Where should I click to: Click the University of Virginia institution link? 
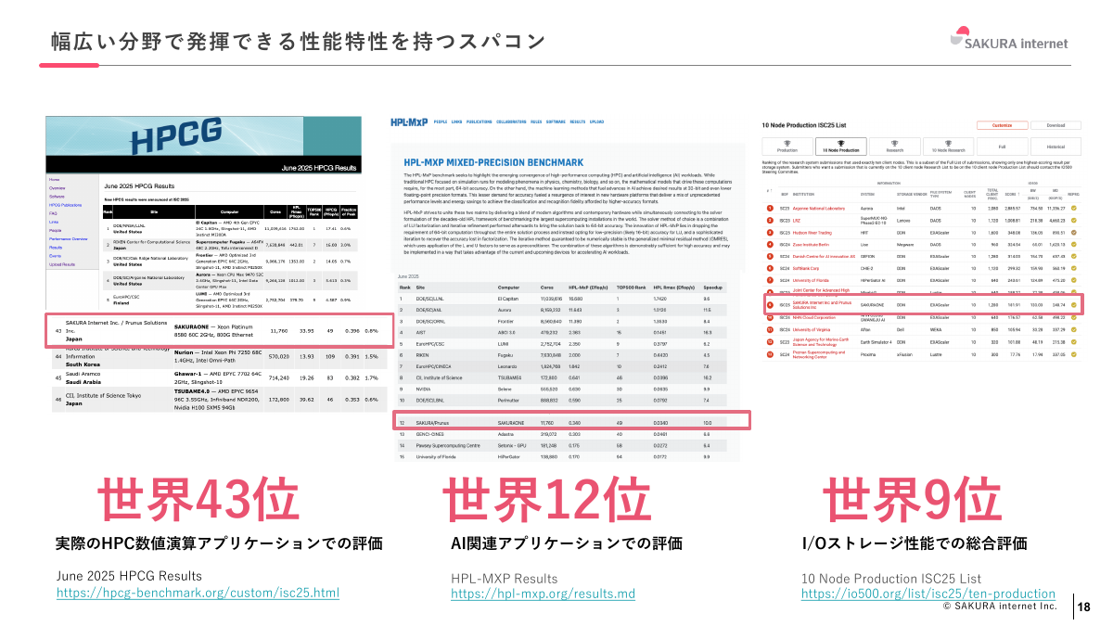coord(812,329)
